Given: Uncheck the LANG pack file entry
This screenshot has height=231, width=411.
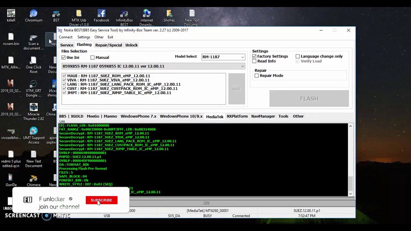Looking at the screenshot, I should pos(65,84).
